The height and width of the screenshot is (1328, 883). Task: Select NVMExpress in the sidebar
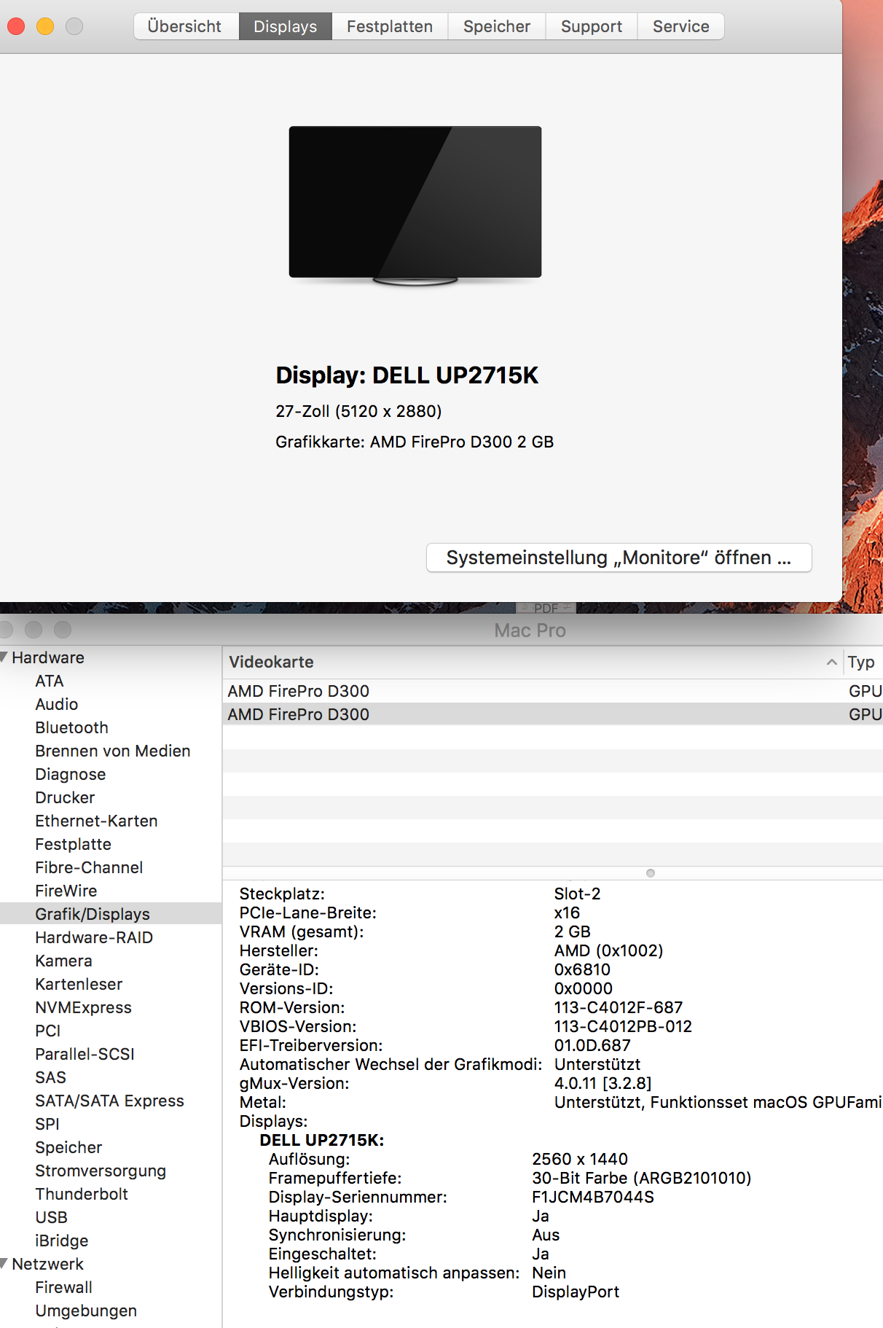[84, 1007]
